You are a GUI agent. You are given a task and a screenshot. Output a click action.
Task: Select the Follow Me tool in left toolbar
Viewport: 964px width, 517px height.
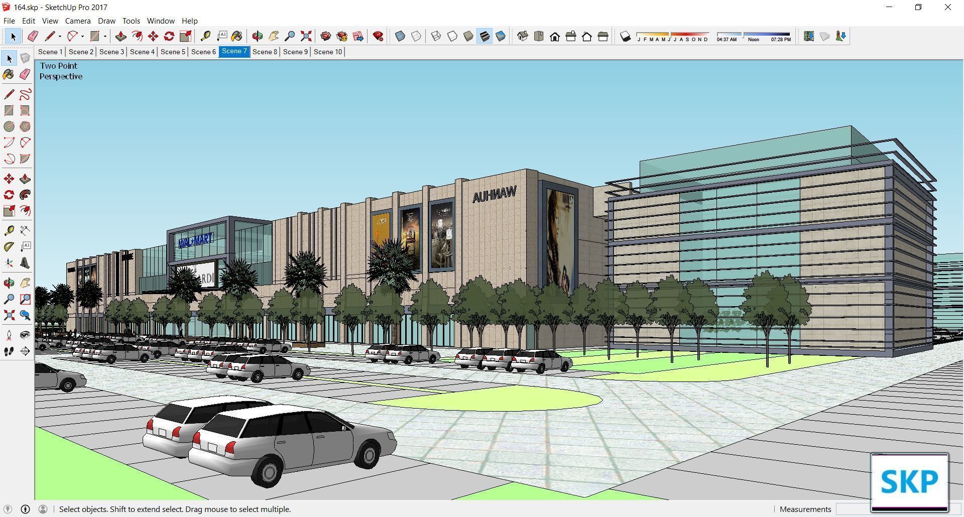pyautogui.click(x=25, y=195)
